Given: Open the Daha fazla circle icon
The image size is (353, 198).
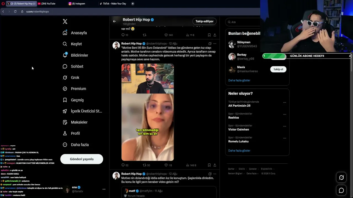Looking at the screenshot, I should [x=65, y=145].
